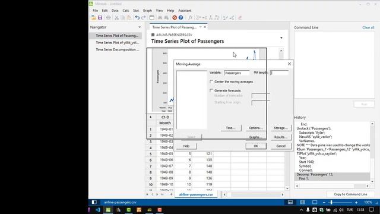
Task: Click the blue Help question mark icon
Action: 180,18
